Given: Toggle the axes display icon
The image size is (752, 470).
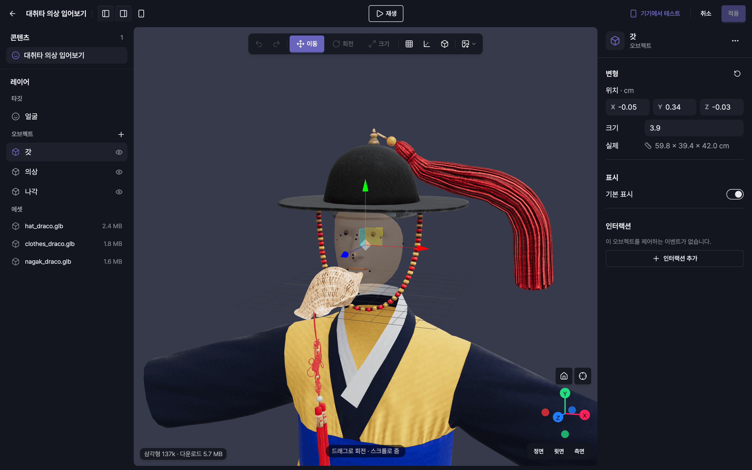Looking at the screenshot, I should (427, 44).
